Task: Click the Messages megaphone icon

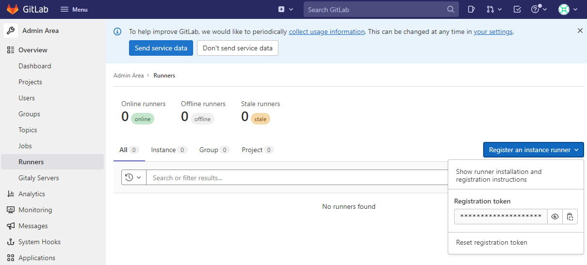Action: coord(11,226)
